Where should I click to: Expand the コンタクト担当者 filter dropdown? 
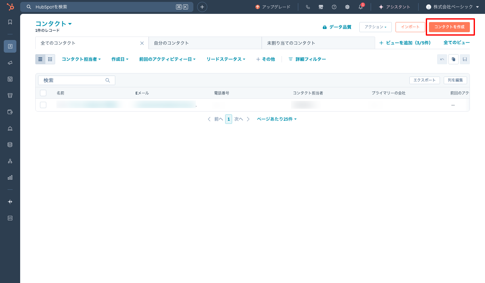[x=81, y=59]
